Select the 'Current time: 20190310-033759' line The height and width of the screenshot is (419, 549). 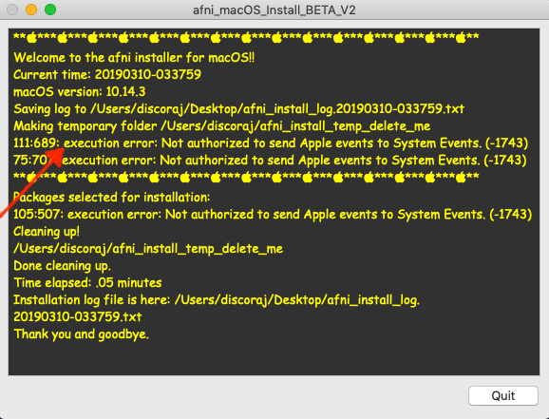107,74
